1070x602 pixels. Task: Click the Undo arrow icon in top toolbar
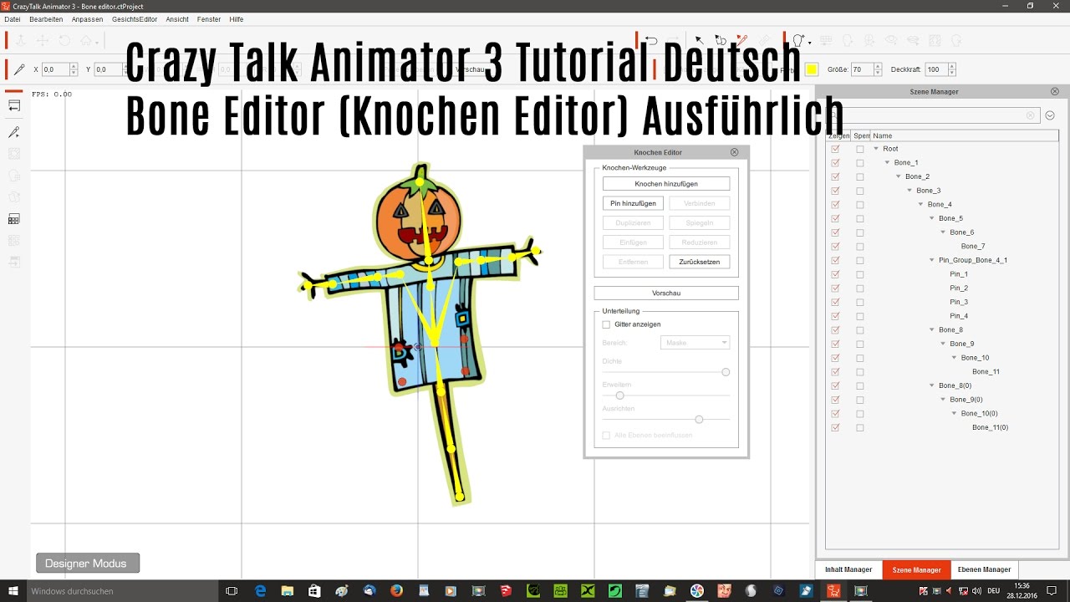tap(651, 39)
